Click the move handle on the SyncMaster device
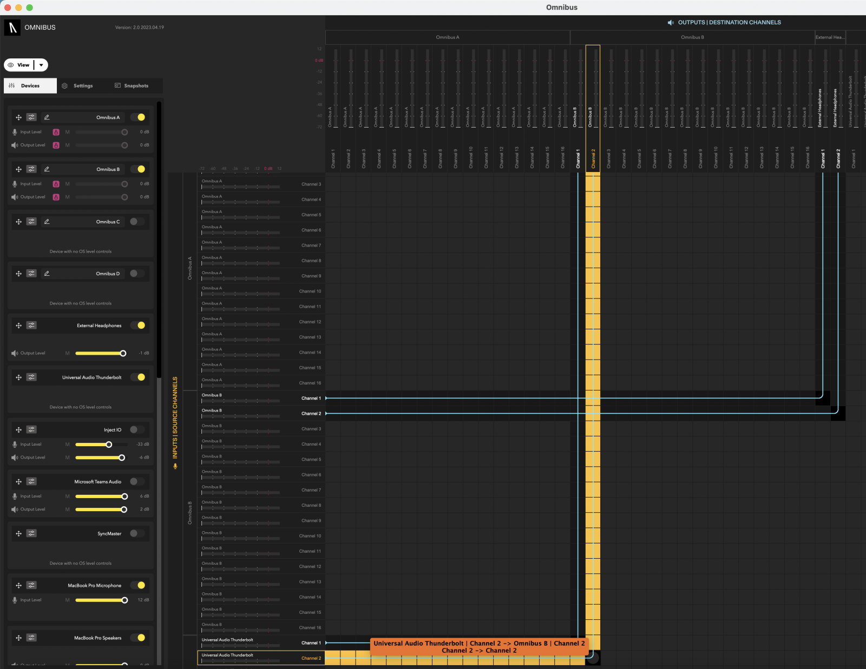The image size is (866, 669). click(18, 533)
